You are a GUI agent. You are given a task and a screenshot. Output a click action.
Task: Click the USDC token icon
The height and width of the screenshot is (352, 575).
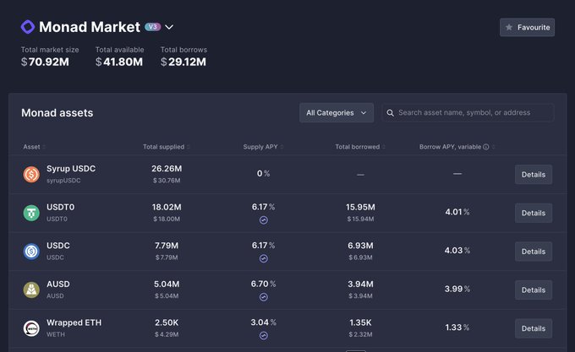(31, 252)
